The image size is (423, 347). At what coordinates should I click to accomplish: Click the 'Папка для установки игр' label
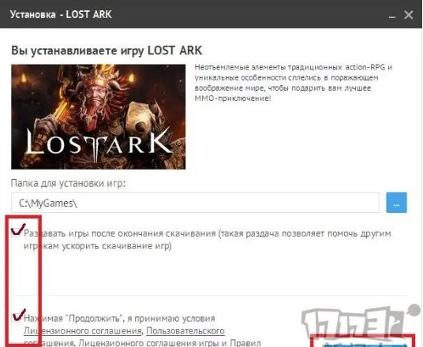click(x=68, y=183)
